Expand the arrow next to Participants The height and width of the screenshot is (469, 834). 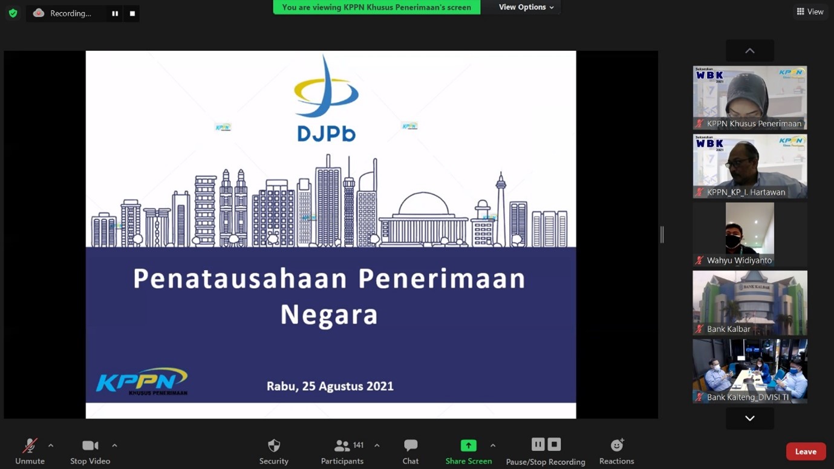[377, 445]
